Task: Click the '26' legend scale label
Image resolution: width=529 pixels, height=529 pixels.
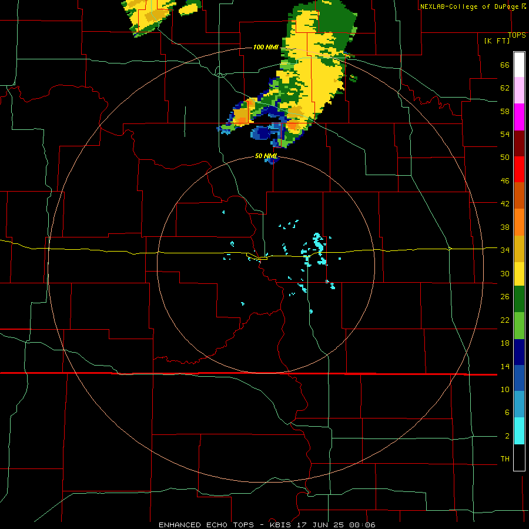Action: 505,297
